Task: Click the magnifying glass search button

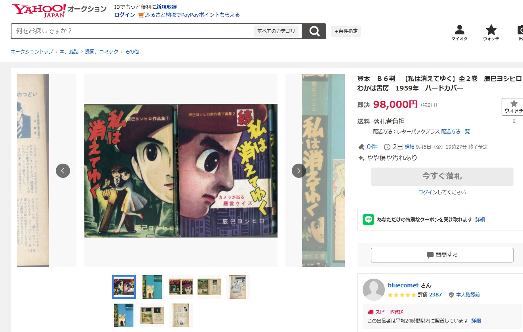Action: coord(314,31)
